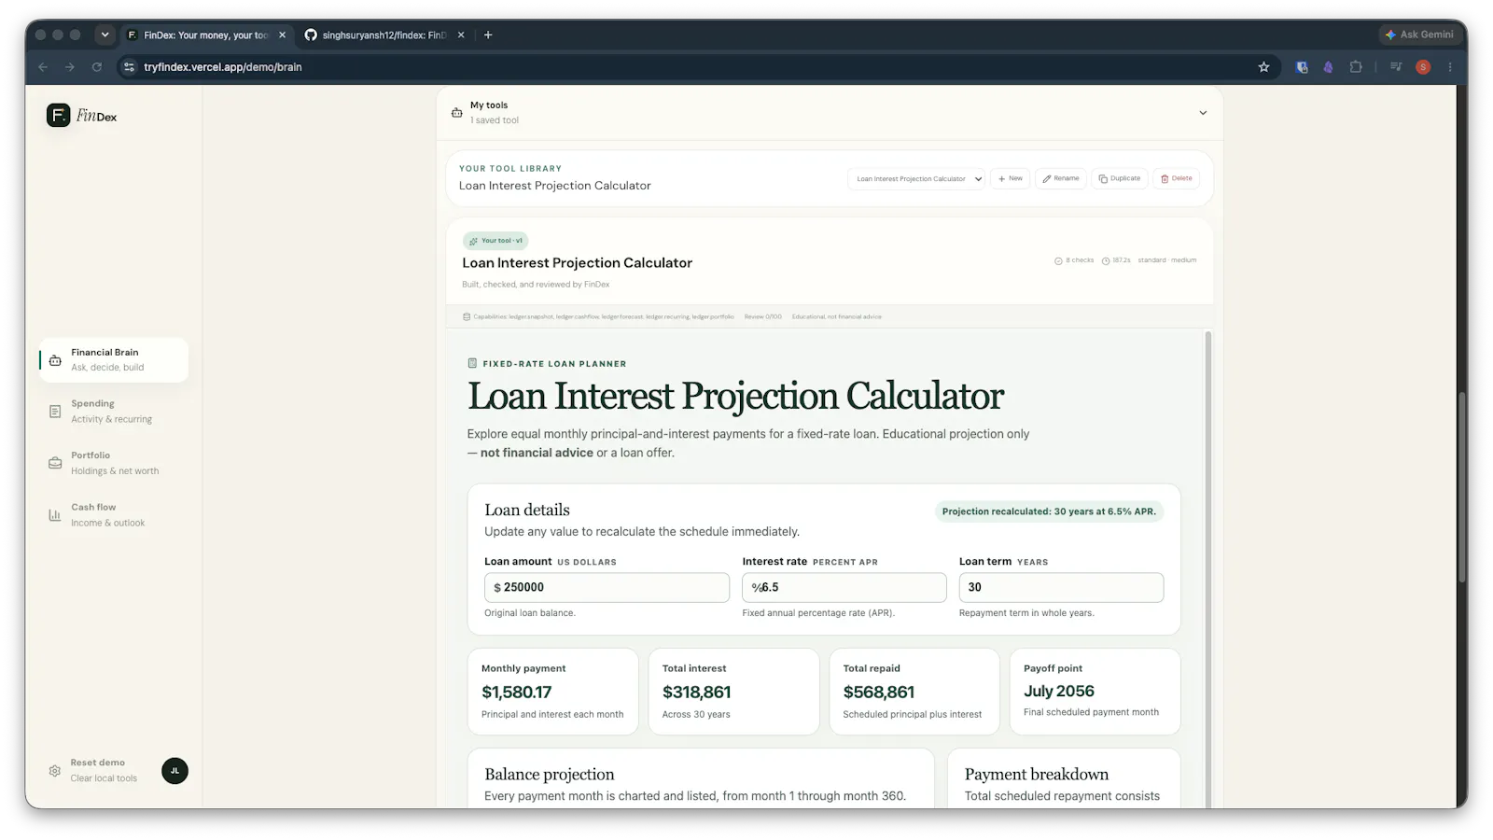The height and width of the screenshot is (840, 1493).
Task: Duplicate the current tool
Action: point(1120,178)
